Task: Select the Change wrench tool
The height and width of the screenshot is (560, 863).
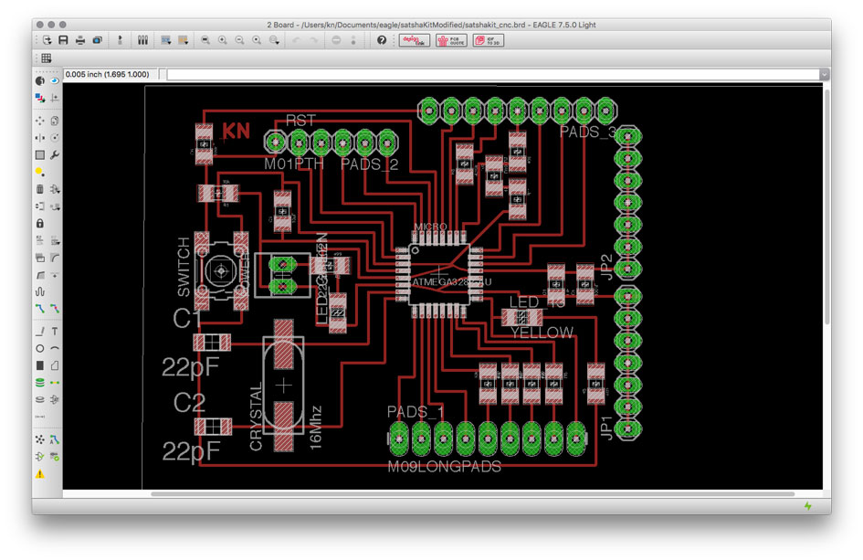Action: [55, 155]
